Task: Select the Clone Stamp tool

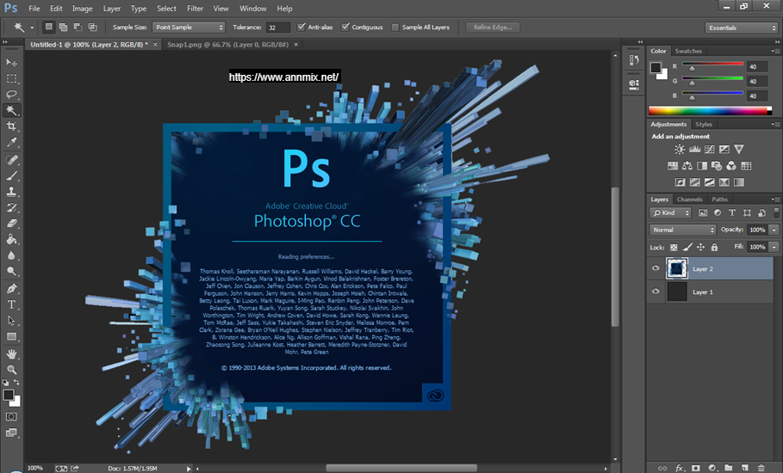Action: point(11,192)
